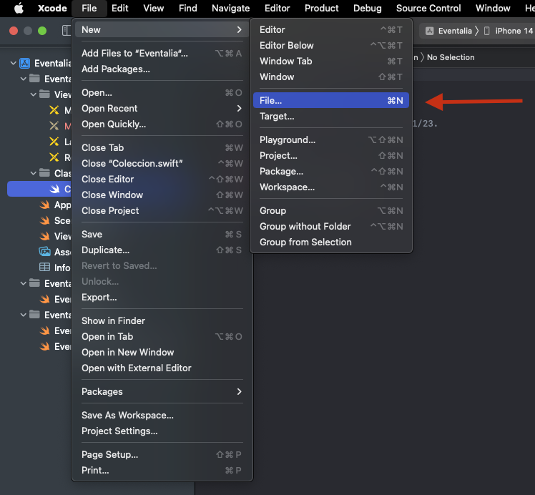Screen dimensions: 535x495
Task: Collapse the View folder chevron
Action: (x=34, y=94)
